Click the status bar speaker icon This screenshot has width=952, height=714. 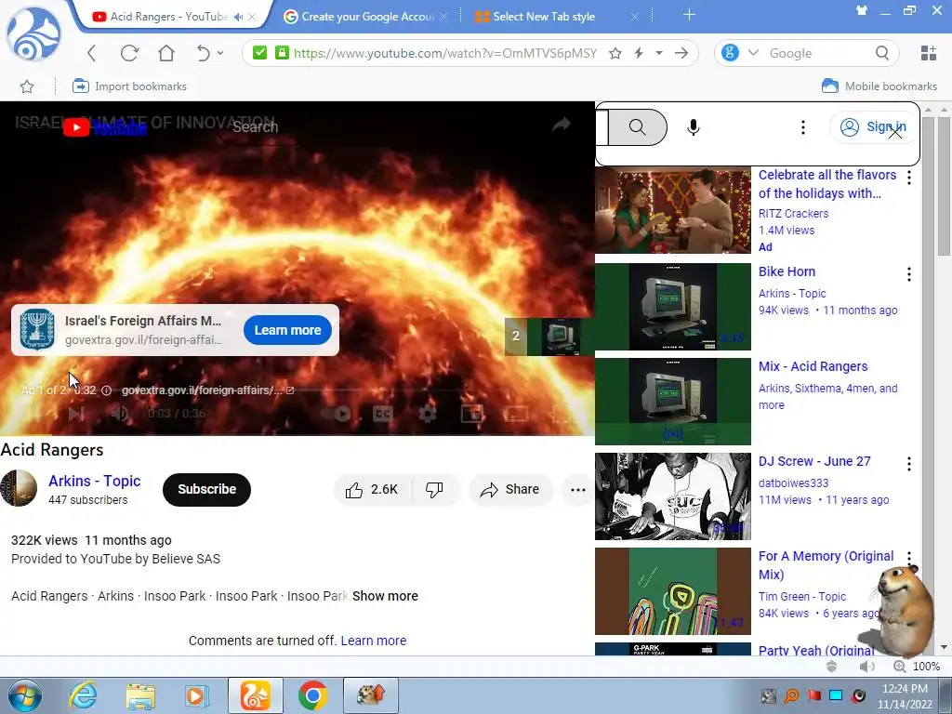click(866, 666)
